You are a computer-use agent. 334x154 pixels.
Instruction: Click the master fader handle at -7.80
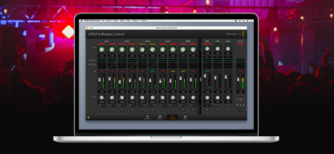[238, 79]
